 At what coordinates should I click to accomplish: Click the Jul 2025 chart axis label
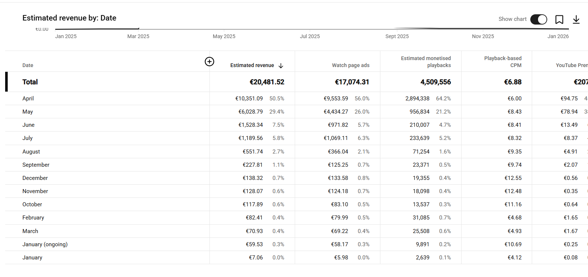[309, 36]
